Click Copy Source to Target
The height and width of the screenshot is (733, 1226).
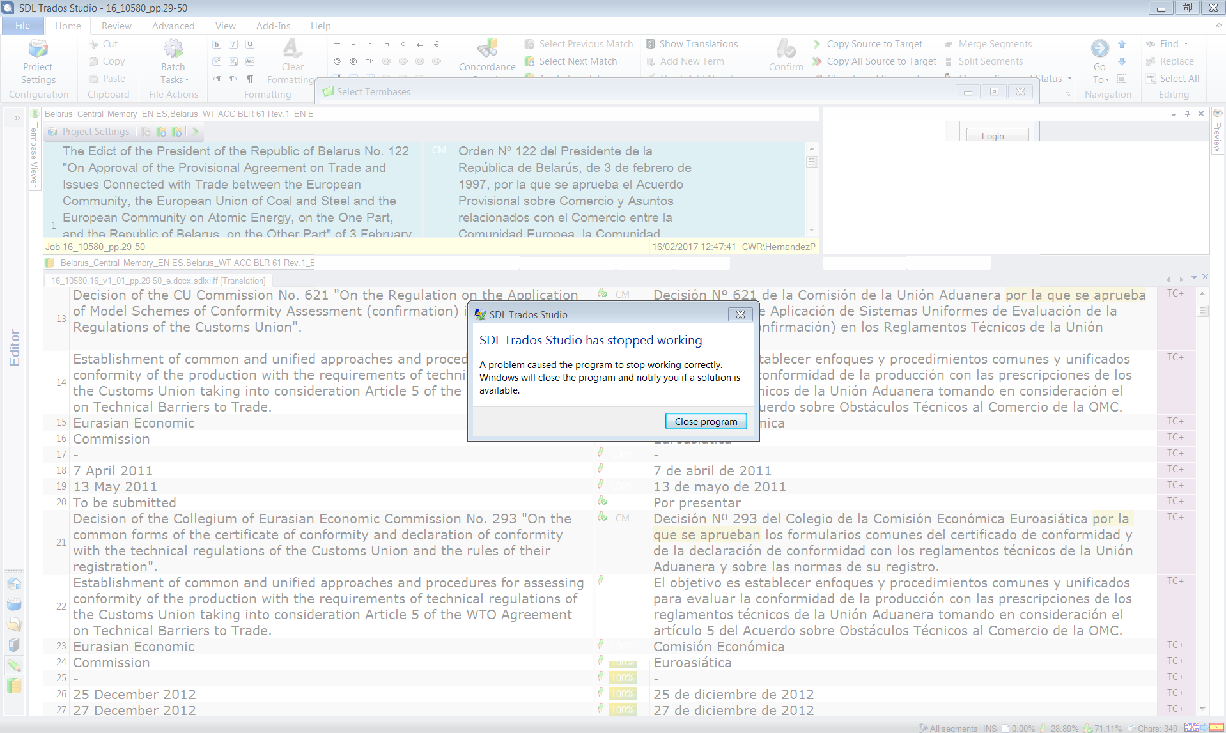[x=867, y=44]
